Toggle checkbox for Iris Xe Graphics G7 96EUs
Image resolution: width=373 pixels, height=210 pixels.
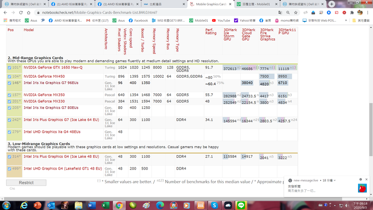point(9,83)
